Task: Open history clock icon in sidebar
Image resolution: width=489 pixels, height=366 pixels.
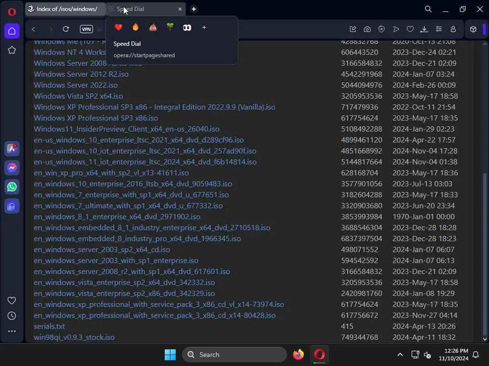Action: pyautogui.click(x=11, y=316)
